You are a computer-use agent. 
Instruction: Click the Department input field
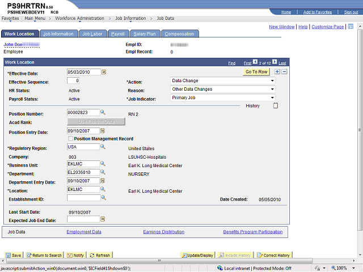tap(83, 172)
